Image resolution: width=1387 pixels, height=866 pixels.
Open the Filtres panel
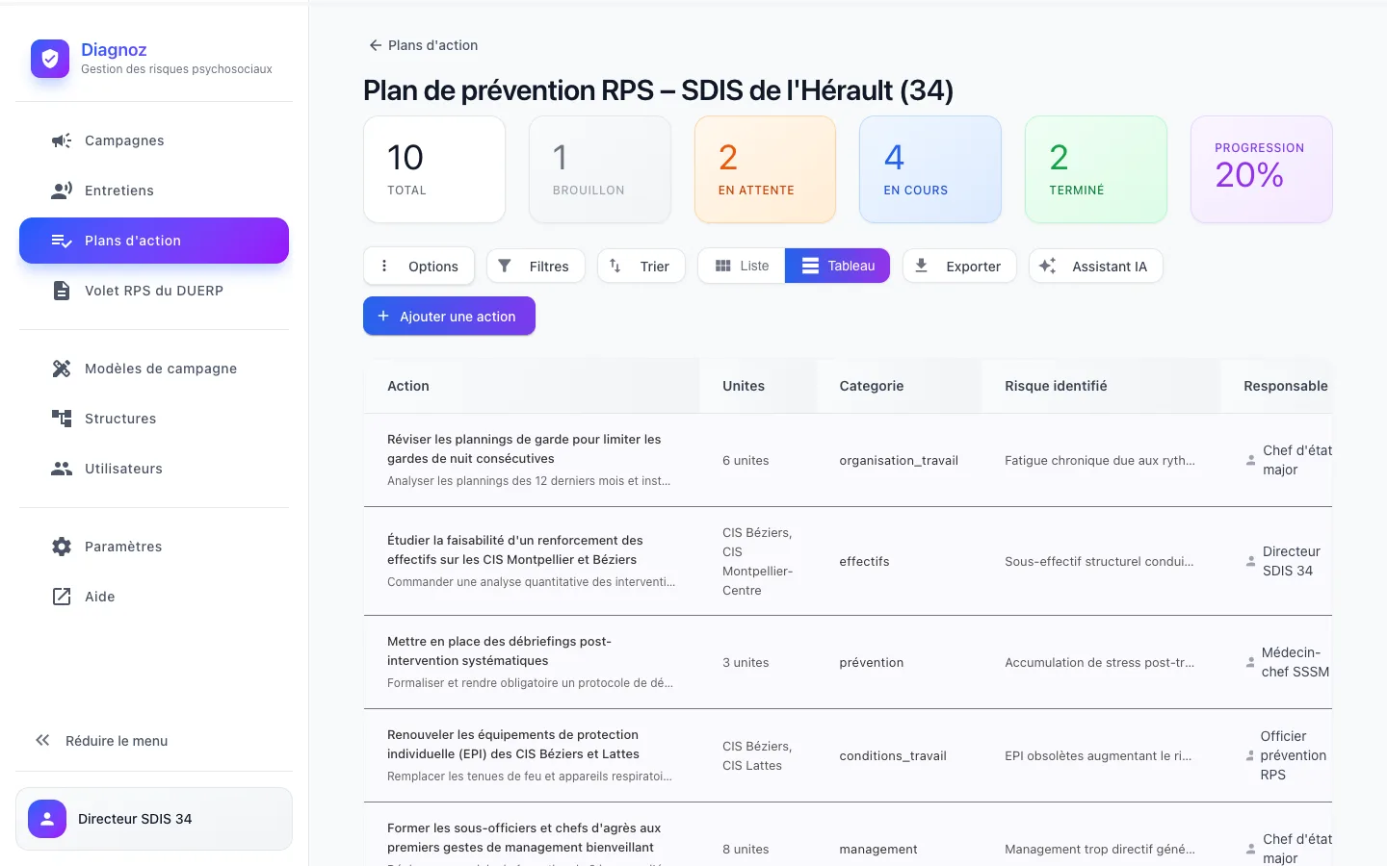pos(536,266)
